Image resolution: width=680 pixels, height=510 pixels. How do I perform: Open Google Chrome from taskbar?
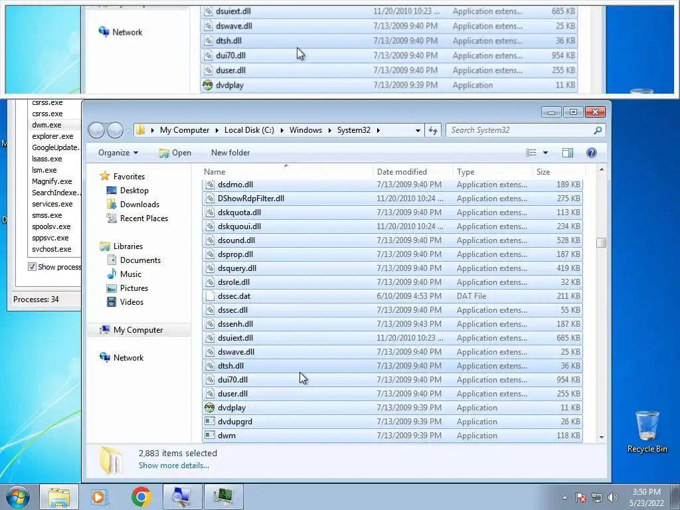141,497
